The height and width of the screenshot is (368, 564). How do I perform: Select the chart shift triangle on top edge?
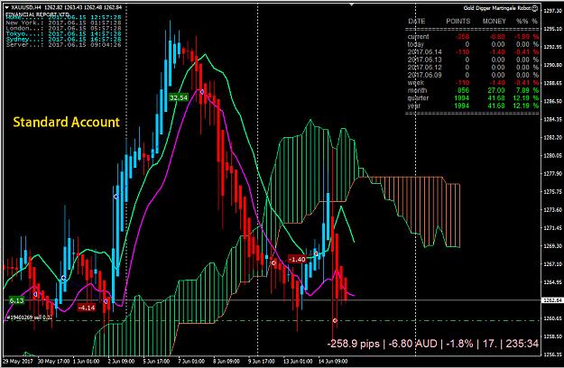click(x=352, y=5)
